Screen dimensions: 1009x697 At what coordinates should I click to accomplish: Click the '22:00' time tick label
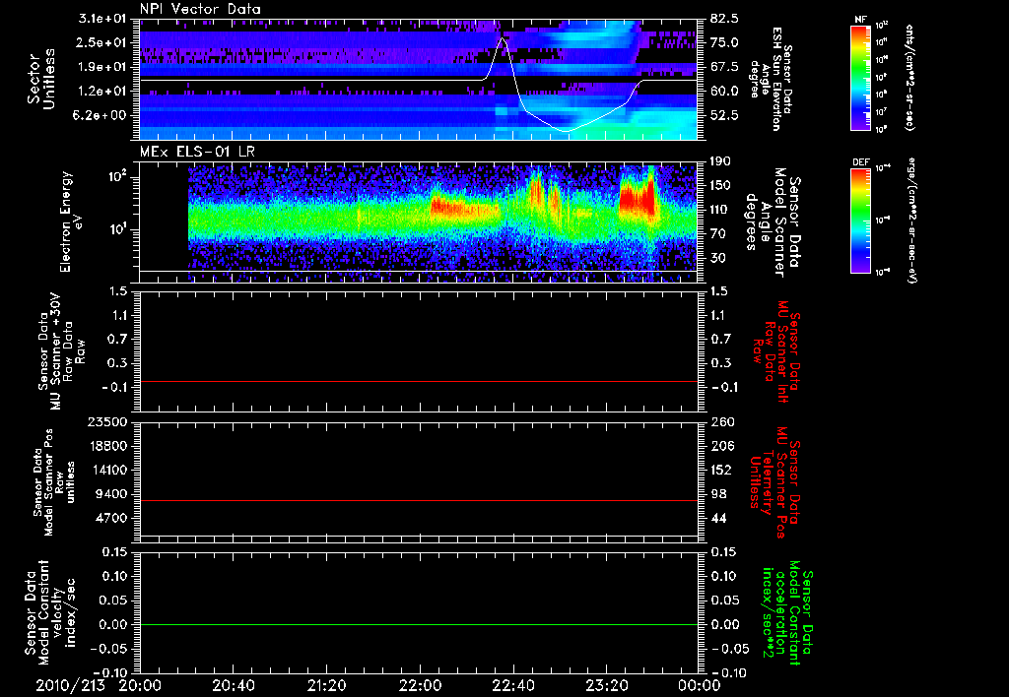click(420, 685)
